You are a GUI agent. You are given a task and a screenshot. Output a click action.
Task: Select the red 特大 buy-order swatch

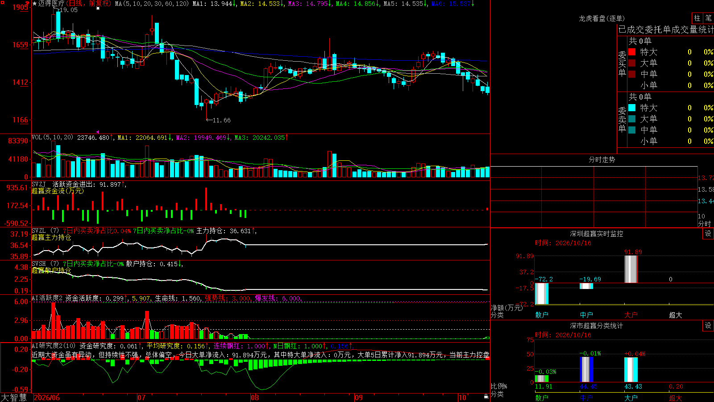[632, 52]
